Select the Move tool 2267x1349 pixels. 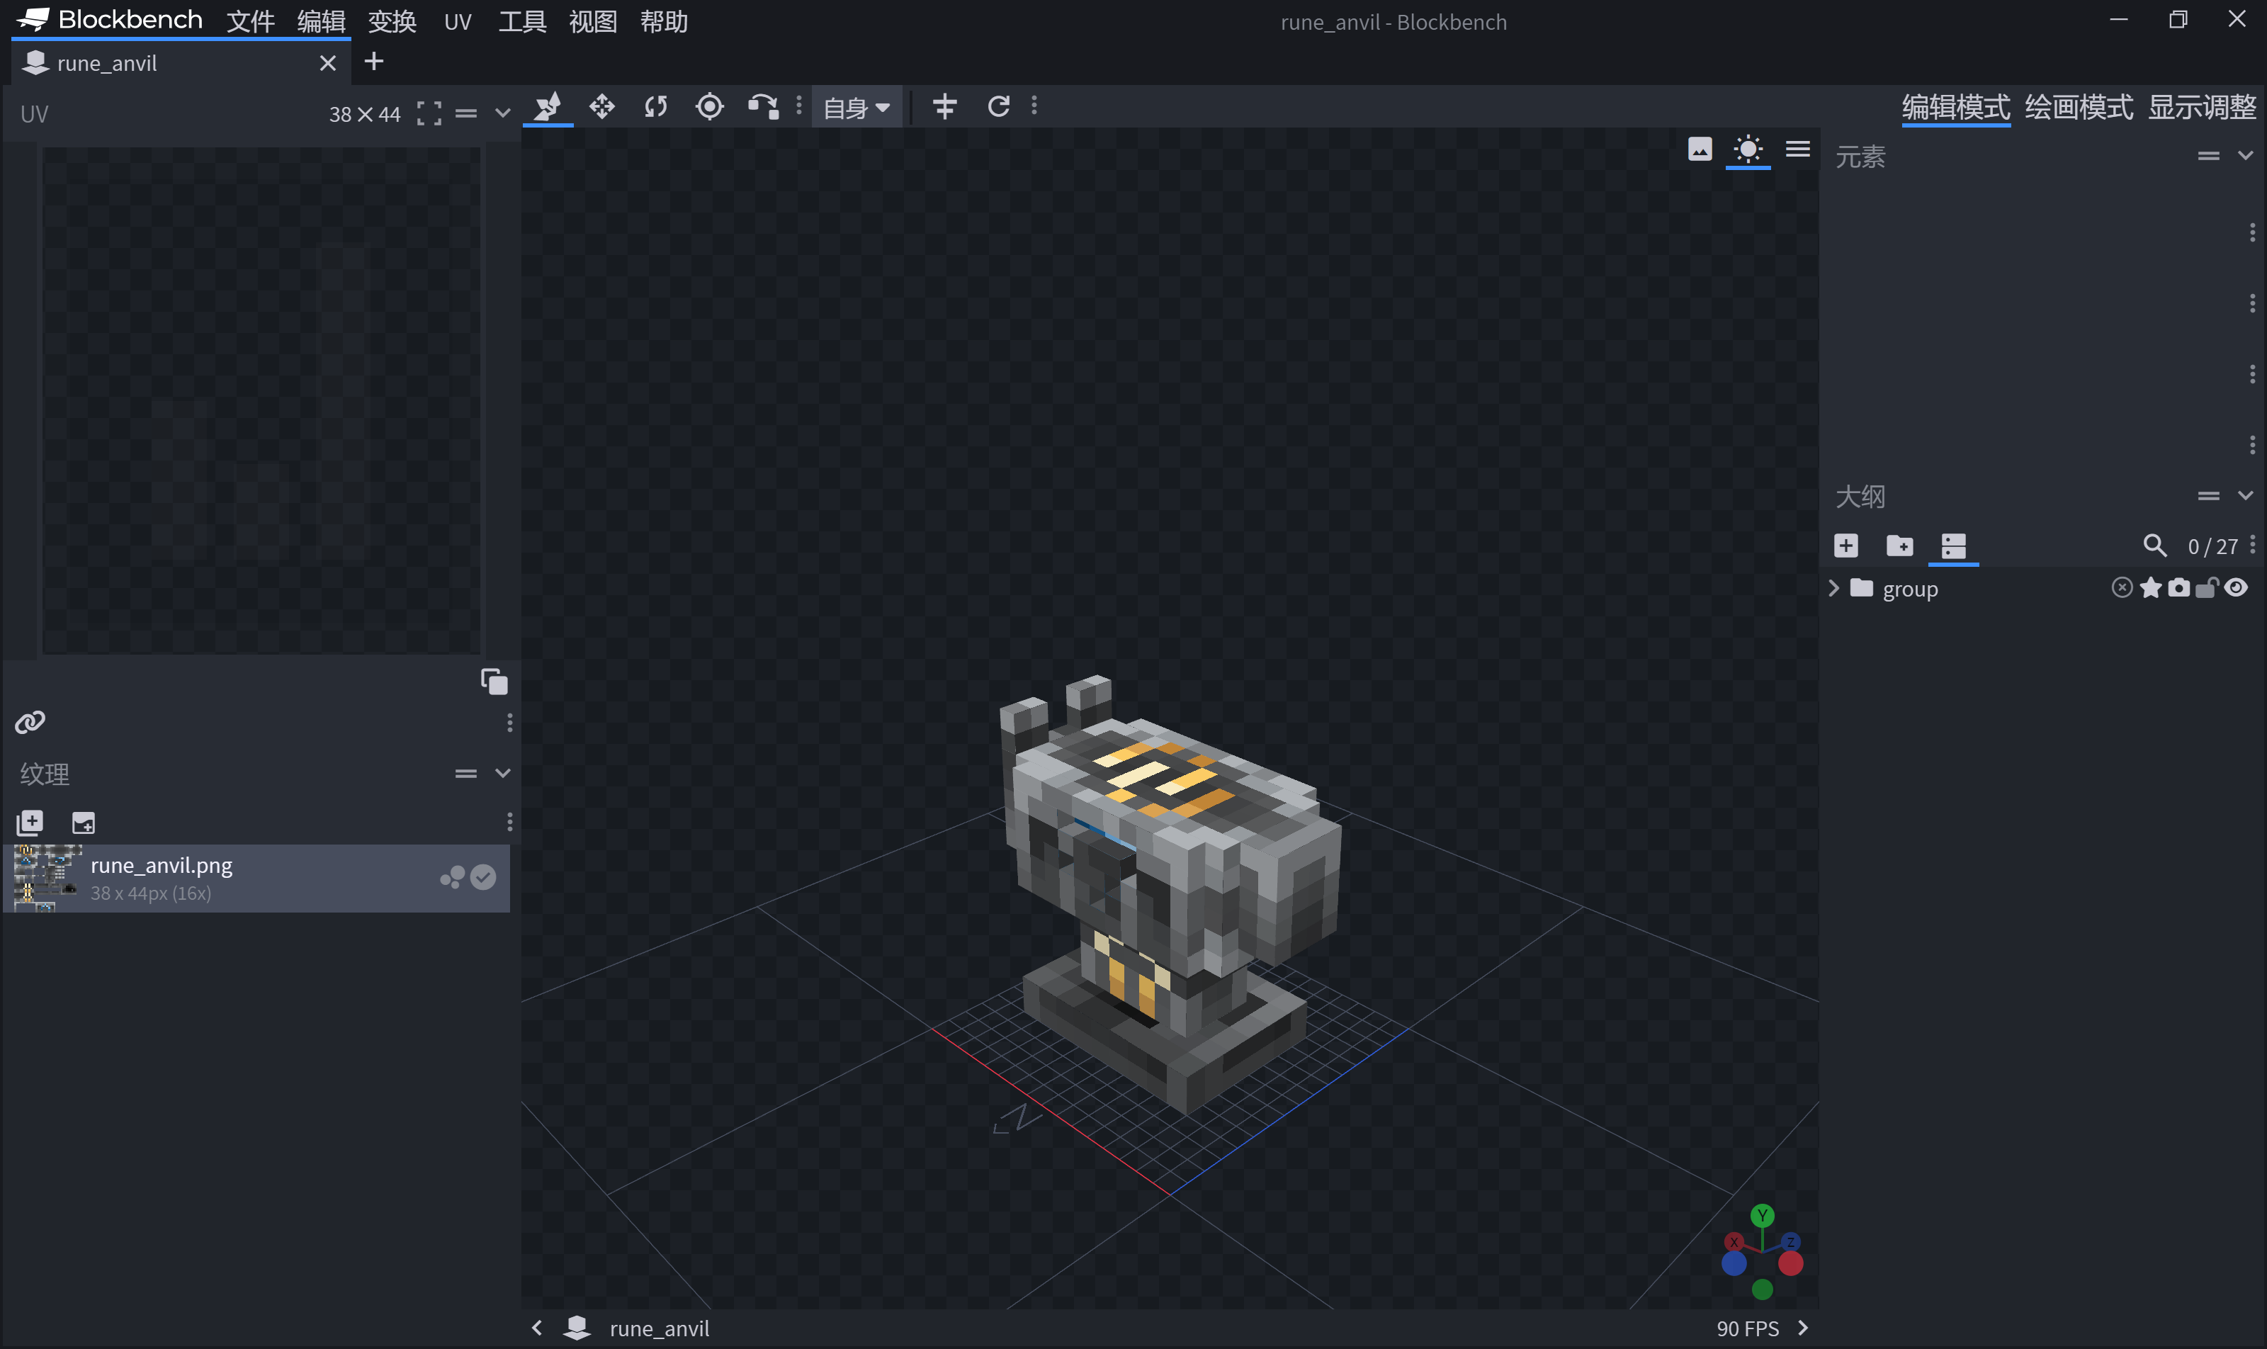547,107
